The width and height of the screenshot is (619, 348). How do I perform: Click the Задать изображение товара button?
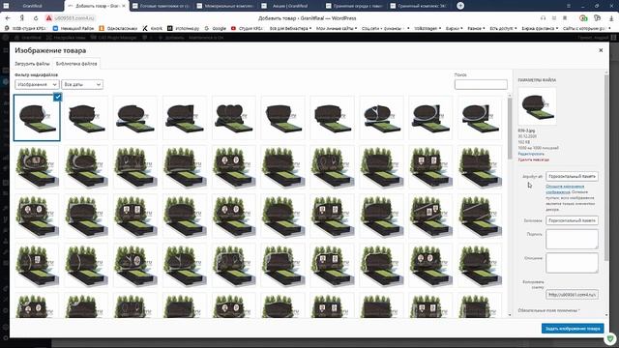(x=573, y=329)
